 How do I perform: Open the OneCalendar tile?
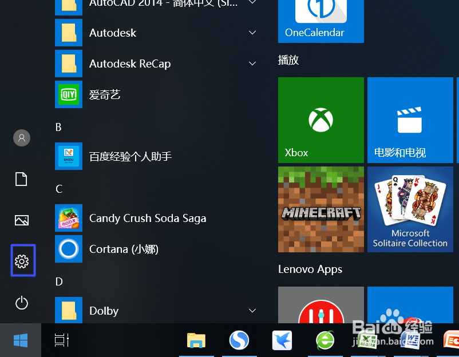click(321, 21)
